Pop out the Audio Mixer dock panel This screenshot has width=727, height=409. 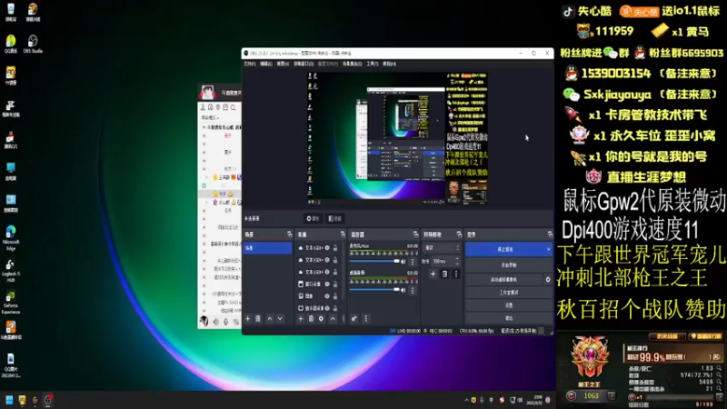[x=415, y=234]
